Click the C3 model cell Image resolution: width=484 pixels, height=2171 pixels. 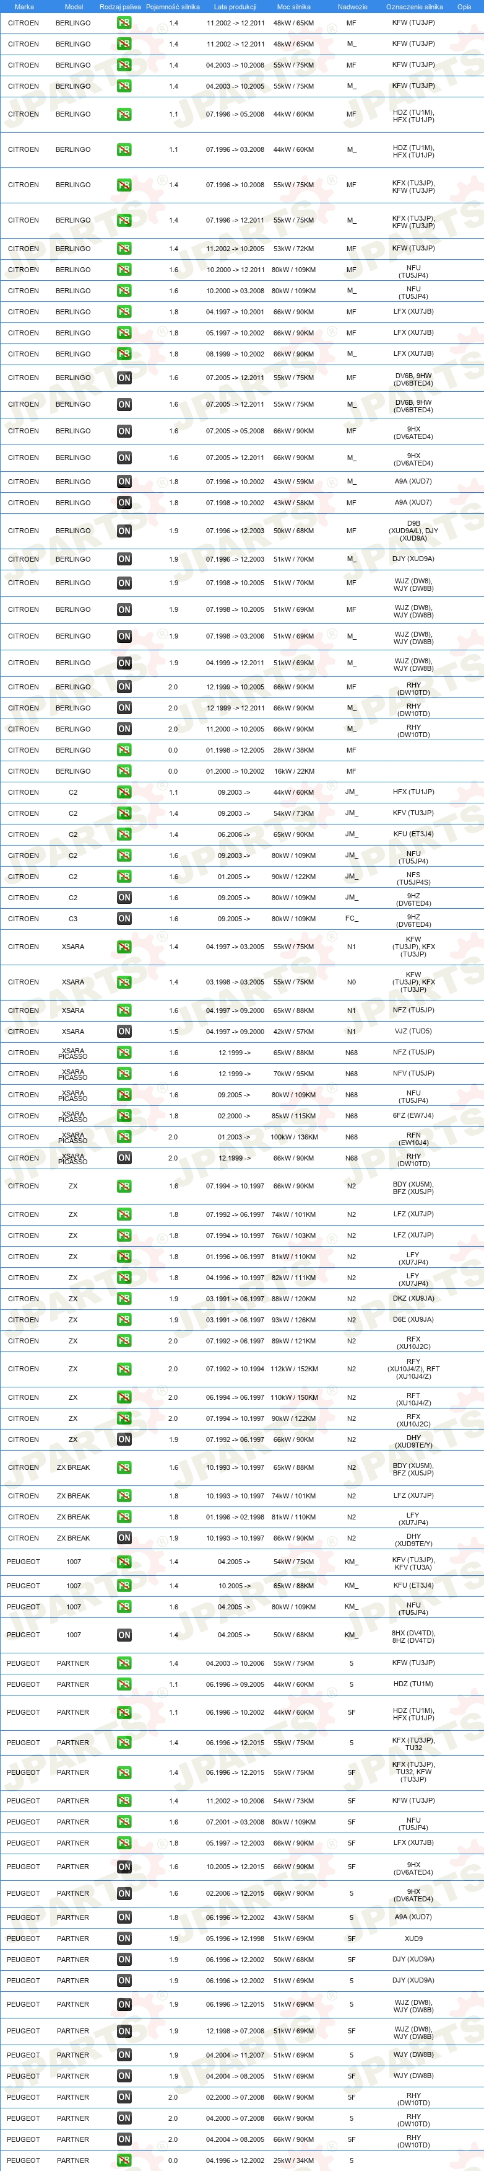click(x=73, y=919)
